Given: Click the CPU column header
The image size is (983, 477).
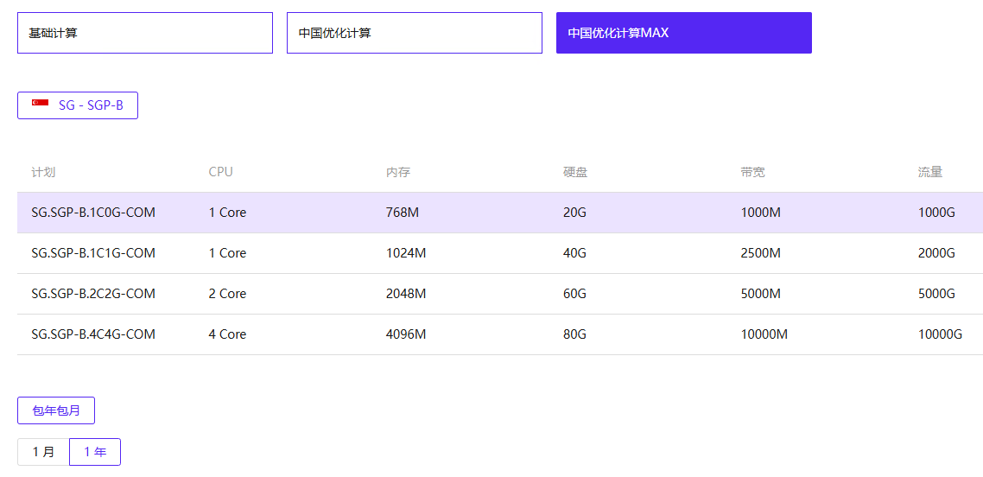Looking at the screenshot, I should [220, 172].
